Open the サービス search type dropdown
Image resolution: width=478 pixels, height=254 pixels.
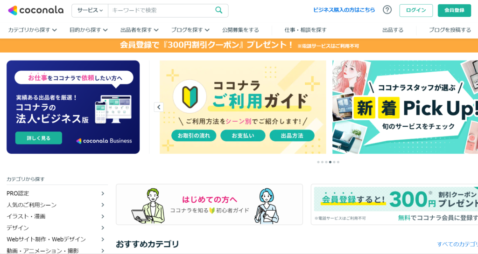90,10
